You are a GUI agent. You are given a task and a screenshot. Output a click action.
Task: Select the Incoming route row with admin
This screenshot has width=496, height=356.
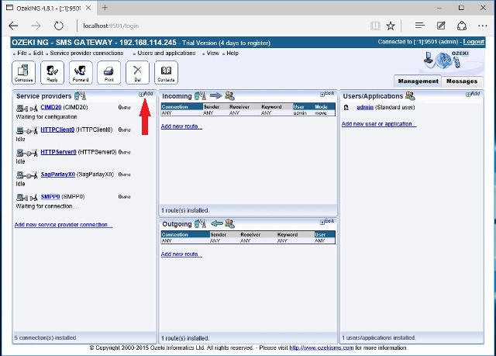(x=248, y=113)
